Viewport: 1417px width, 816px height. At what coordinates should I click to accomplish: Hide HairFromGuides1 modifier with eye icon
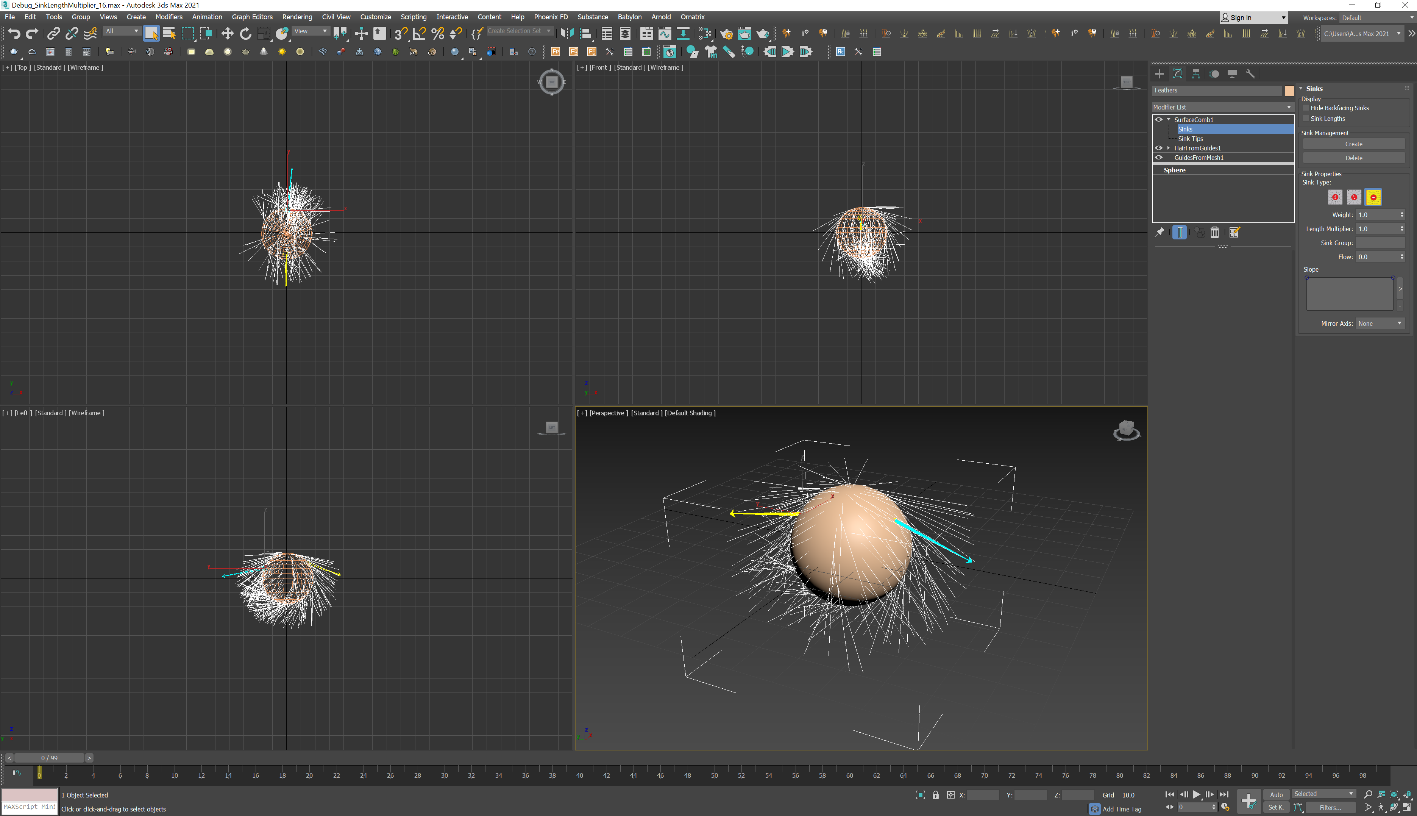pos(1158,148)
